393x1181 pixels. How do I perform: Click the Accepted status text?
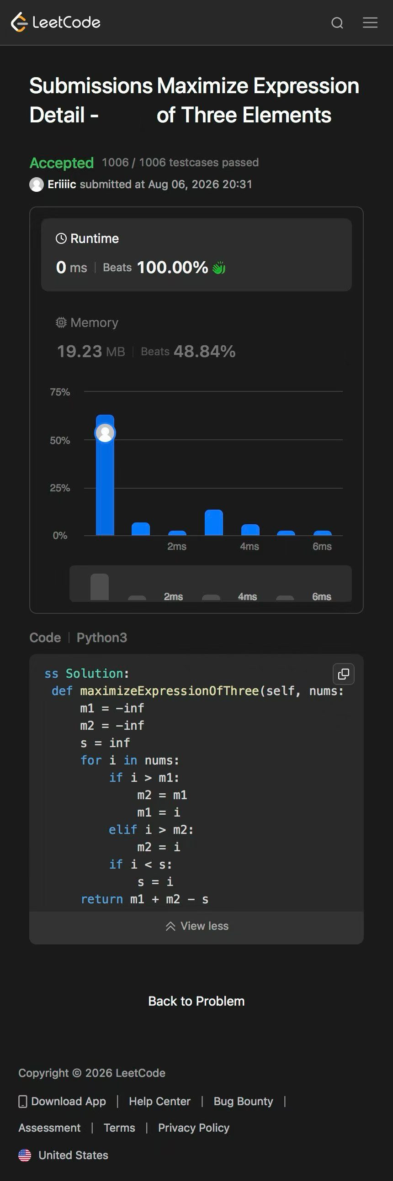(61, 163)
